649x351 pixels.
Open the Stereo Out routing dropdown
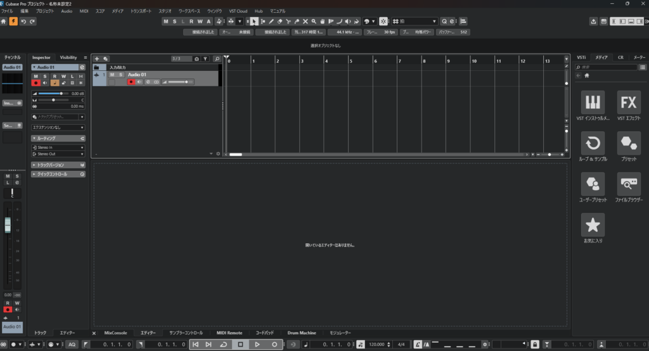(58, 153)
